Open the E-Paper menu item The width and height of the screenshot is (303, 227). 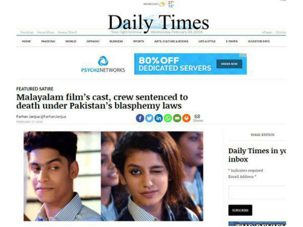pyautogui.click(x=232, y=41)
